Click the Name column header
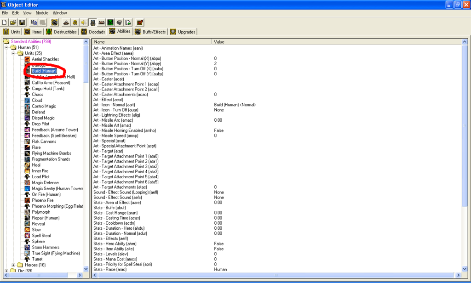The image size is (471, 283). click(152, 42)
